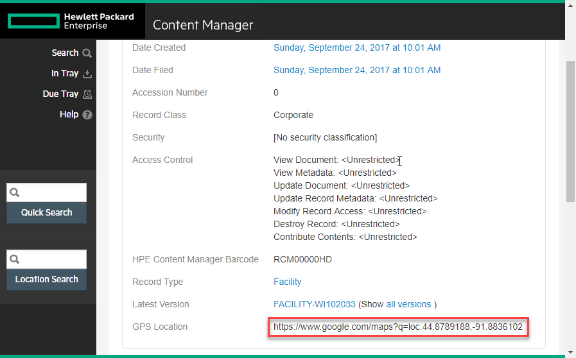Click the Record Class field label
The image size is (576, 358).
point(159,115)
